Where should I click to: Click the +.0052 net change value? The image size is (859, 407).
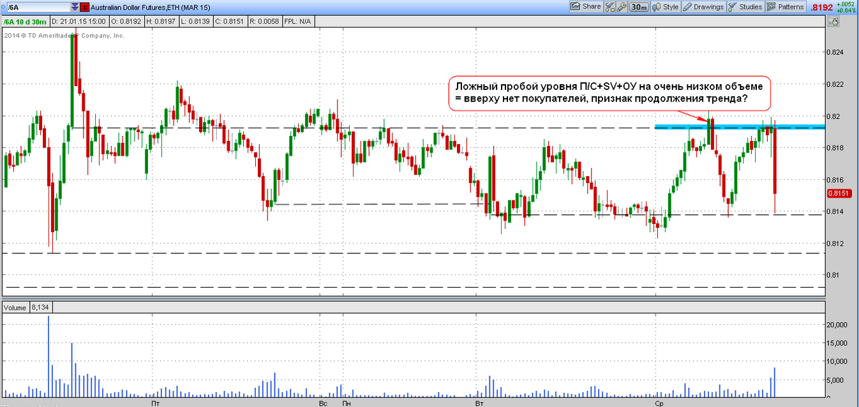pos(846,3)
